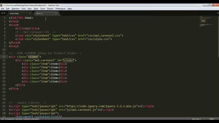
Task: Open the Preferences menu
Action: pos(61,9)
